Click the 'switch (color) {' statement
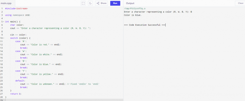This screenshot has width=245, height=101. pos(20,38)
